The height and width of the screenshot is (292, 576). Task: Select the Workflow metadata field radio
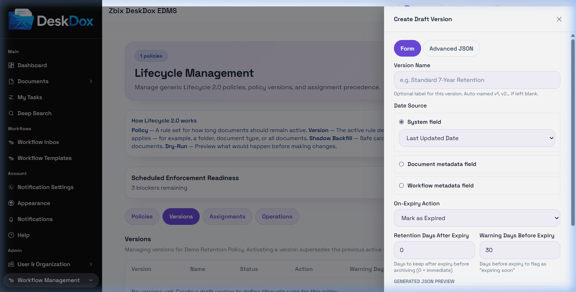(401, 185)
